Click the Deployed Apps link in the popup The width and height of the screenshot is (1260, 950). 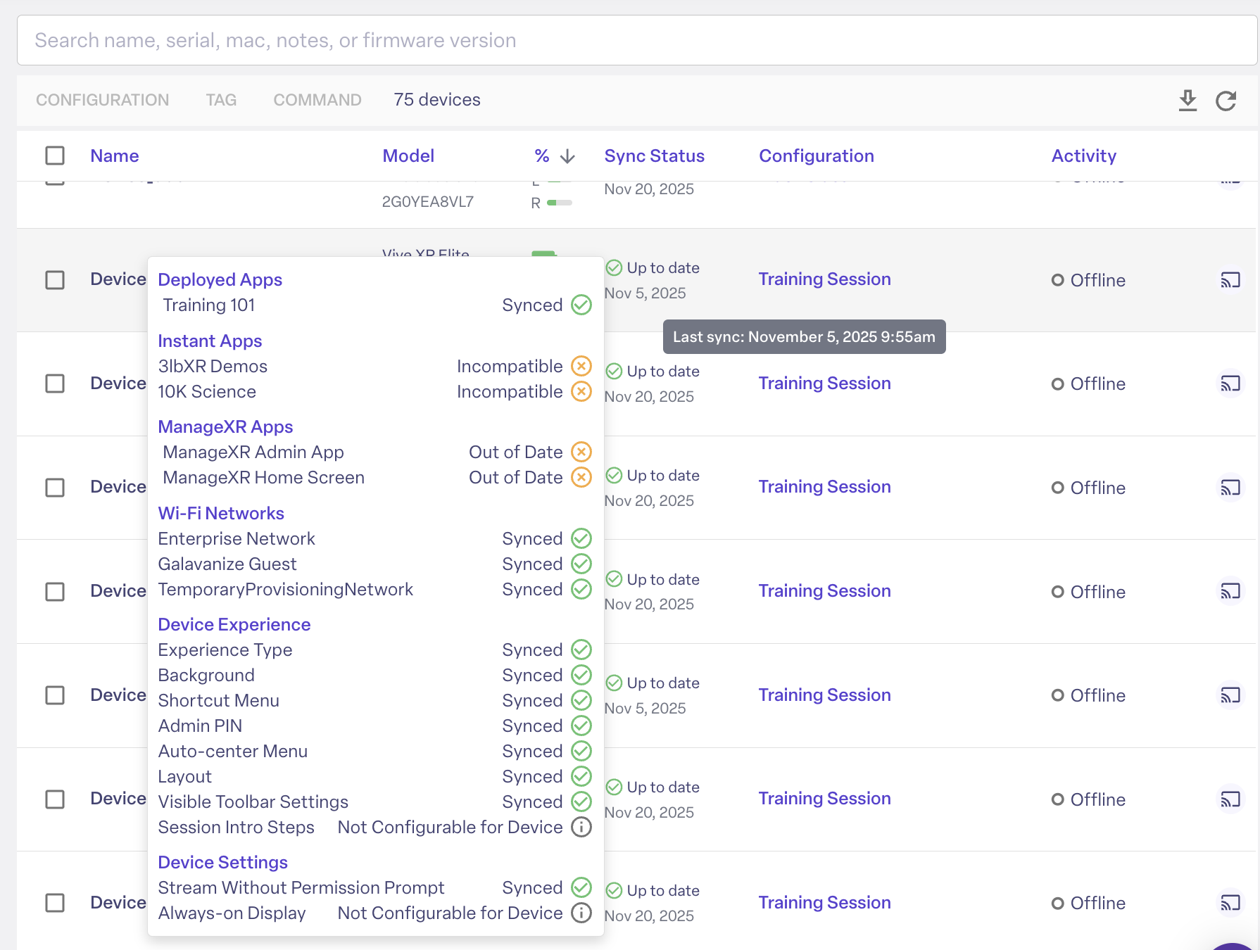coord(220,279)
